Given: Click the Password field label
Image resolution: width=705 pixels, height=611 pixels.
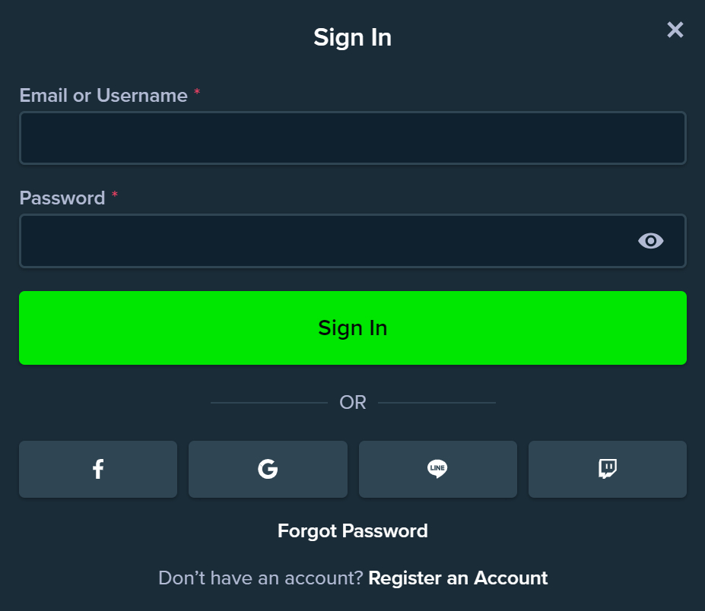Looking at the screenshot, I should pyautogui.click(x=62, y=198).
